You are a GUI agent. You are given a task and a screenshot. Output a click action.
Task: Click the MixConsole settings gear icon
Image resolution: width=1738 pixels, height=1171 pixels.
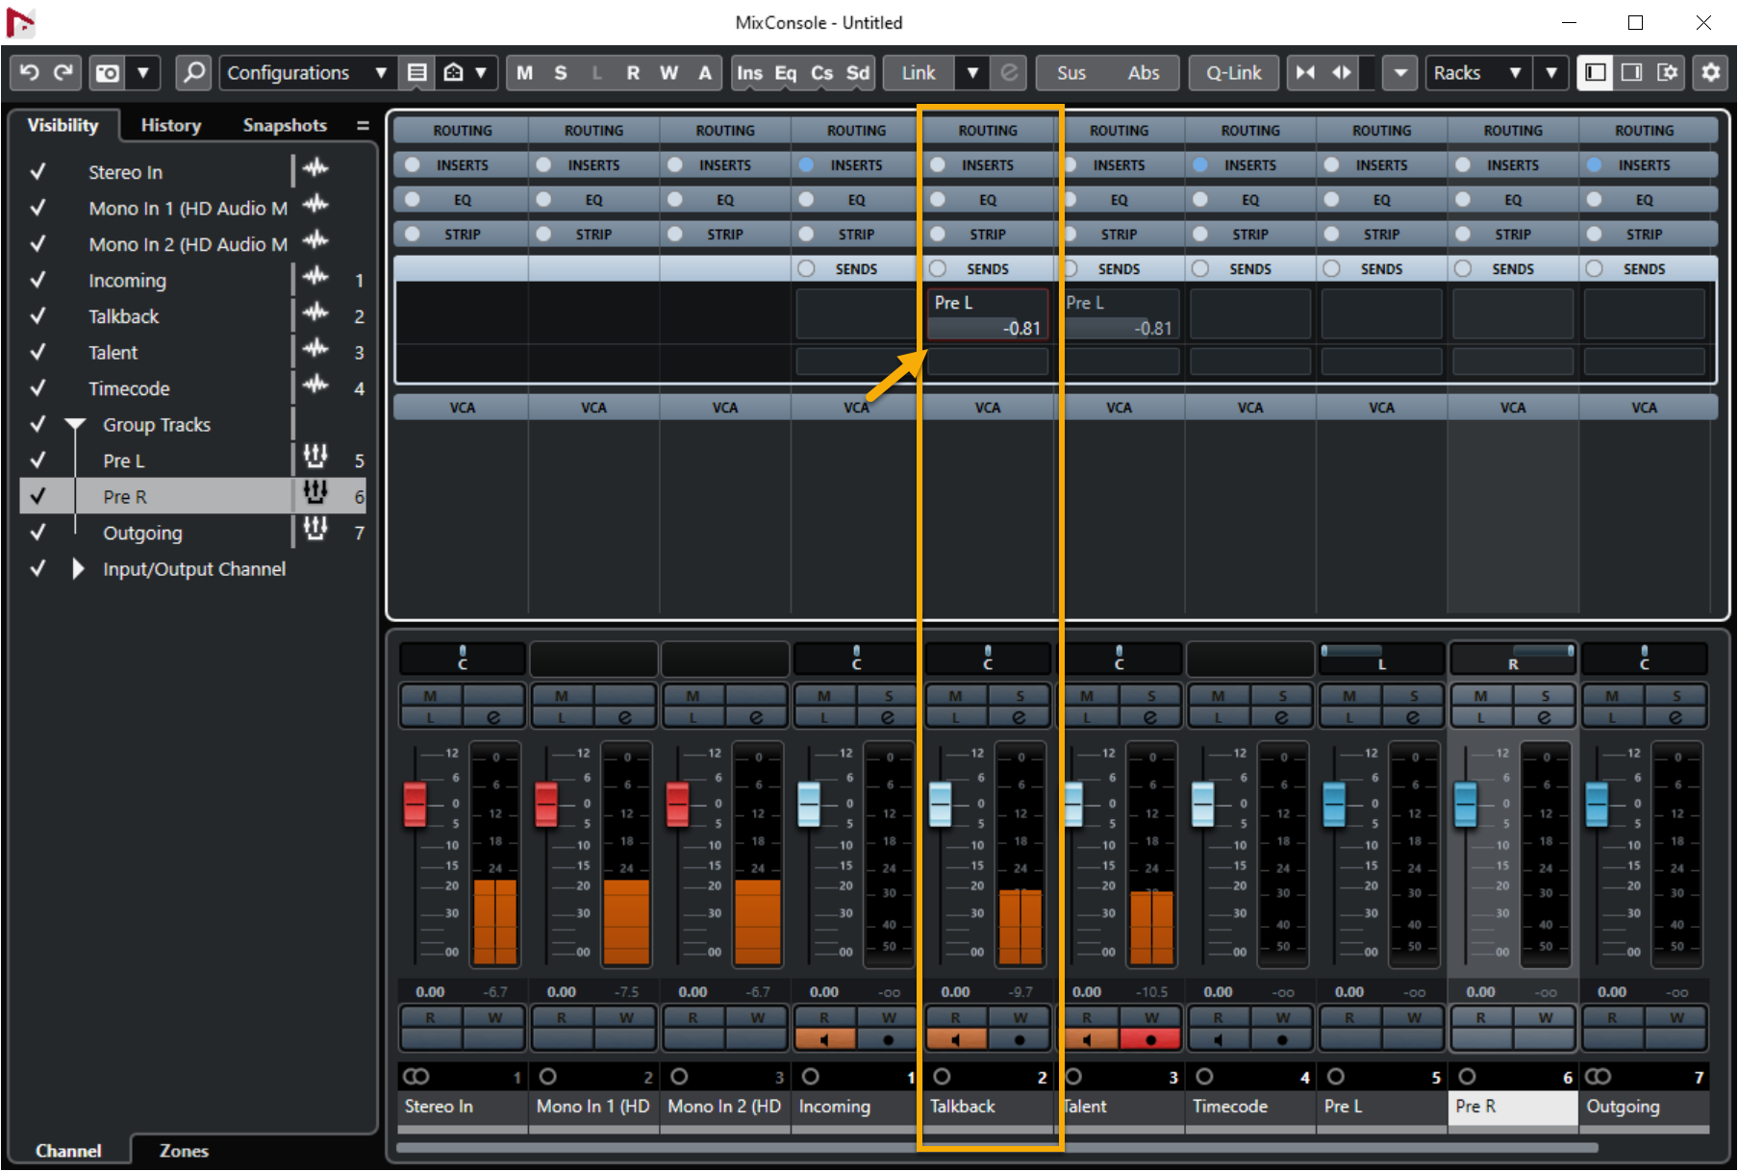tap(1710, 73)
